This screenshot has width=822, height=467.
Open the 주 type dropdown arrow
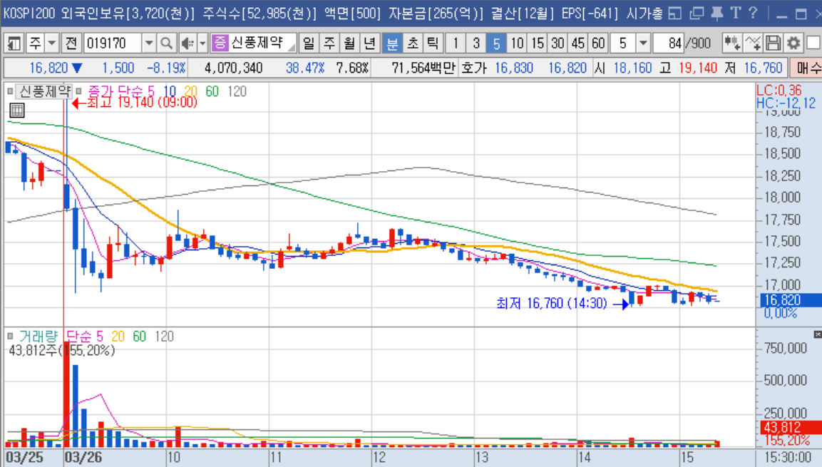[52, 43]
